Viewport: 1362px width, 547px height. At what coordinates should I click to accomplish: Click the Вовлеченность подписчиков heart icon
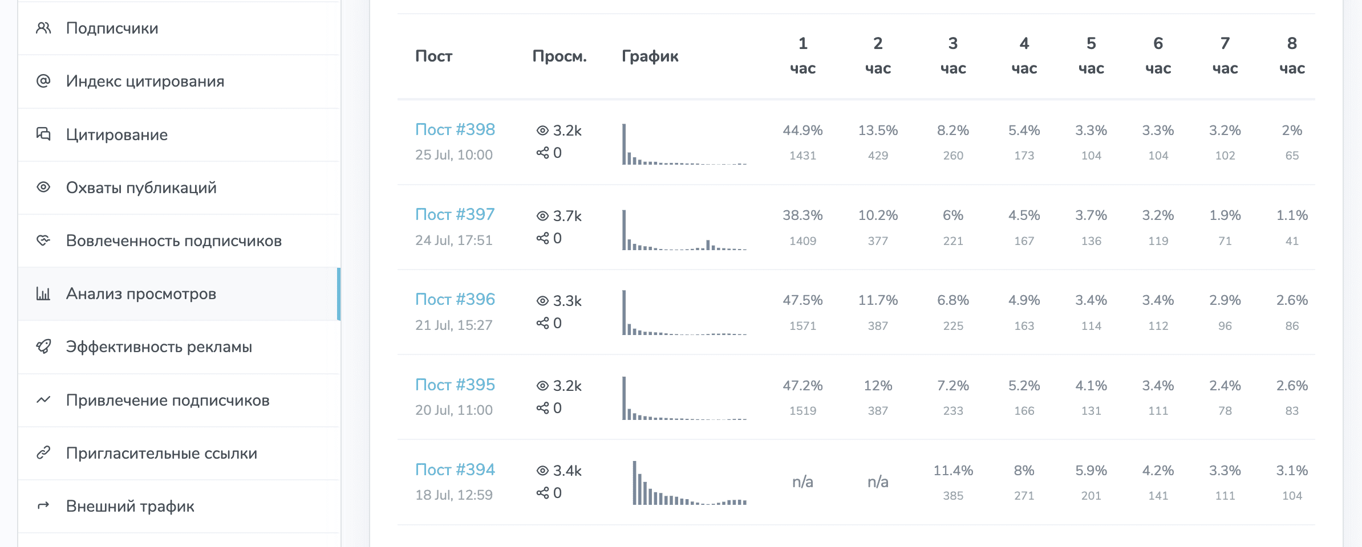click(43, 240)
